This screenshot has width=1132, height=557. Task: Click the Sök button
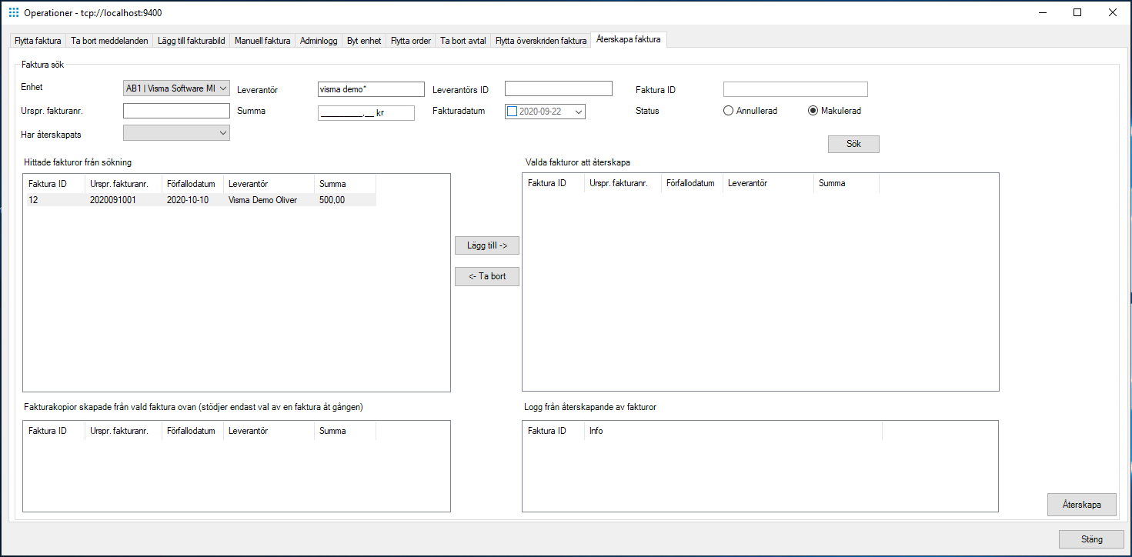853,143
